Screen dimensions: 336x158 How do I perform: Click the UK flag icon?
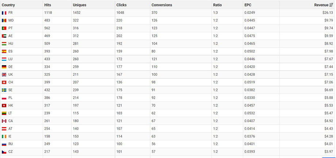(4, 75)
